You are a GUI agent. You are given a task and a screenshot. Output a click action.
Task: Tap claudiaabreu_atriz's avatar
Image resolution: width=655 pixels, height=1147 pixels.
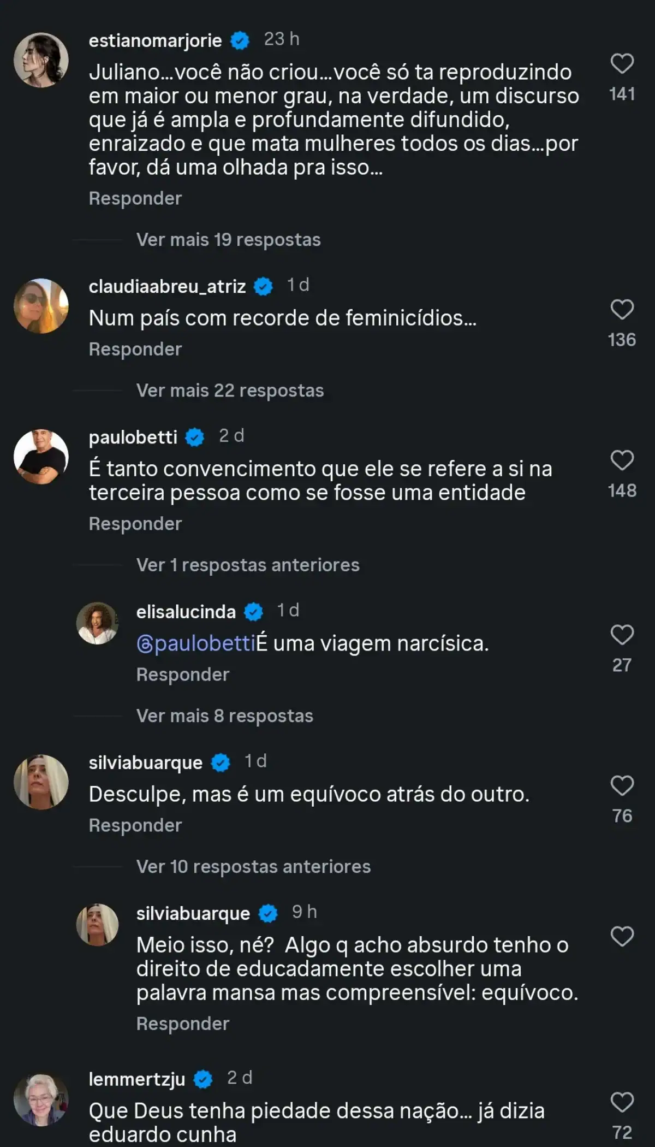coord(41,306)
